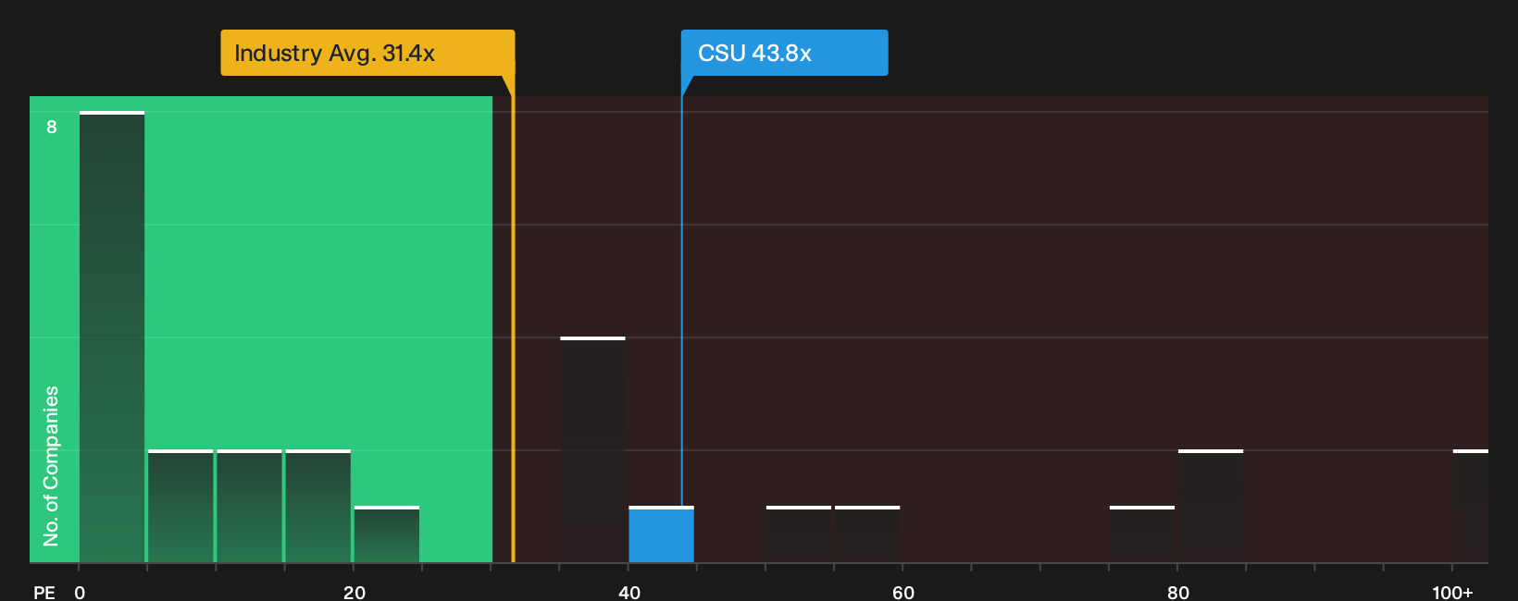Click the '20' axis label
This screenshot has width=1518, height=601.
[355, 592]
